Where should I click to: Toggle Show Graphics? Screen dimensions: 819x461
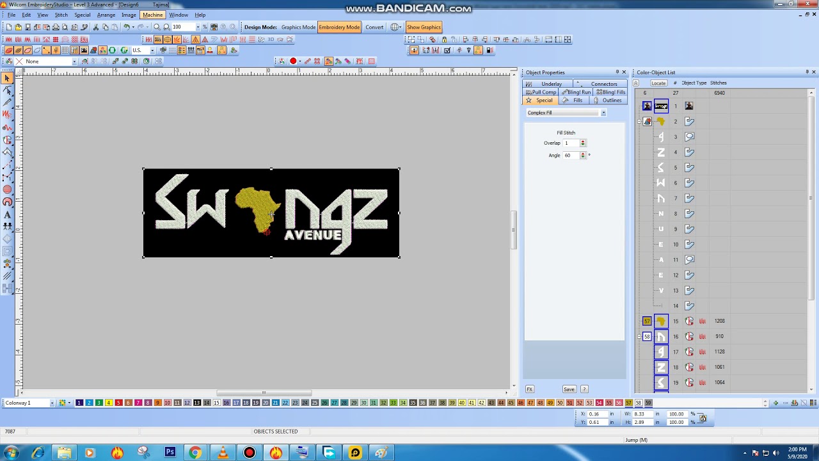coord(424,27)
